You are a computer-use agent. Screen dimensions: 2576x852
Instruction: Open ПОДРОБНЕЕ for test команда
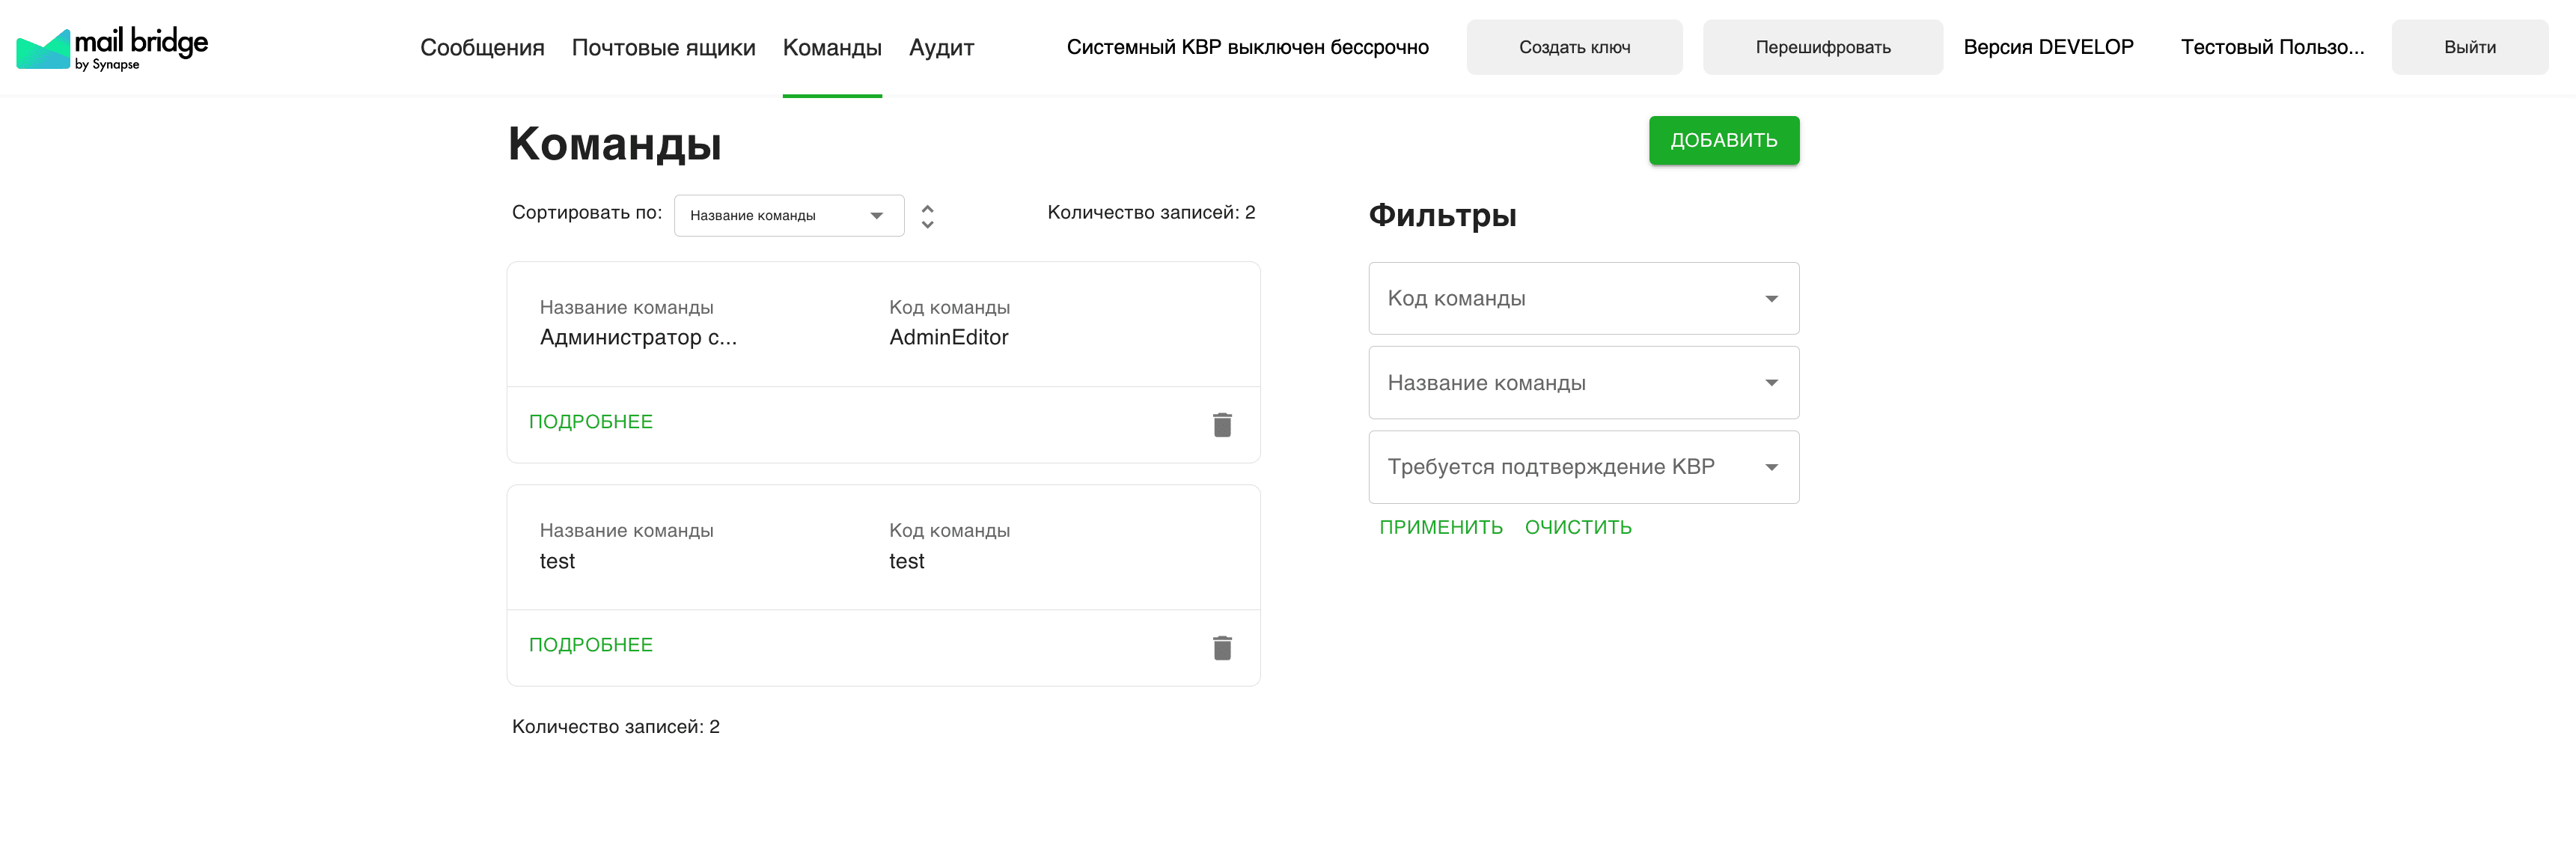(590, 645)
